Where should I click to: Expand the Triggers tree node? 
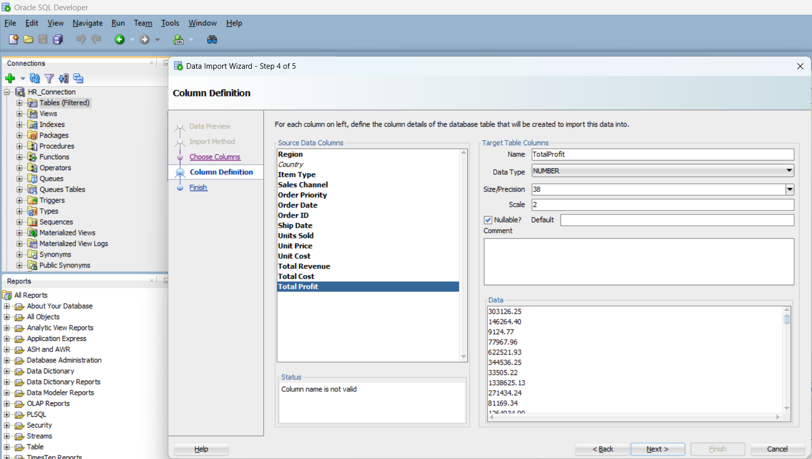coord(19,200)
